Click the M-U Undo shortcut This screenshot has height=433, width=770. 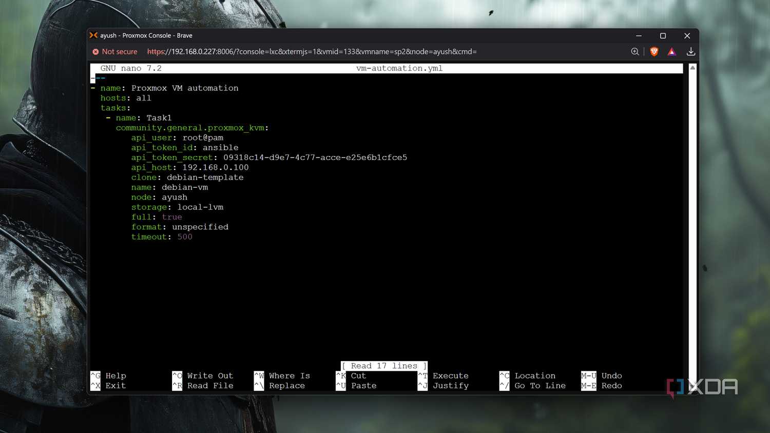coord(602,376)
